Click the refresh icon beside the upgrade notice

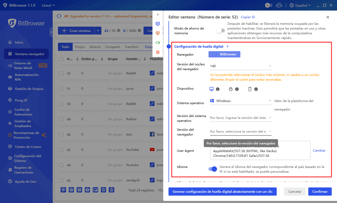click(59, 16)
